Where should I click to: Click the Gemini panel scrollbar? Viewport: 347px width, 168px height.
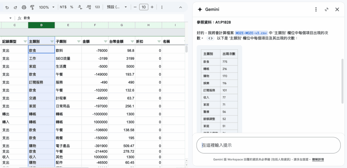(343, 81)
